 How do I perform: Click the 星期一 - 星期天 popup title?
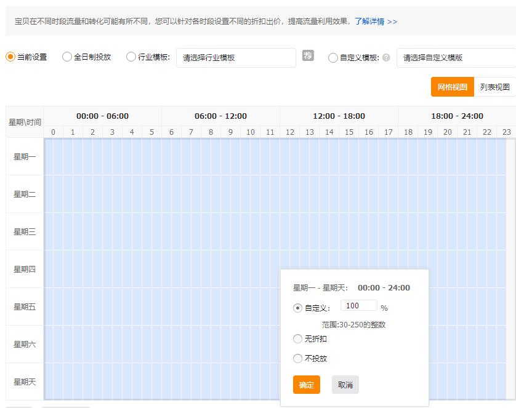click(320, 287)
